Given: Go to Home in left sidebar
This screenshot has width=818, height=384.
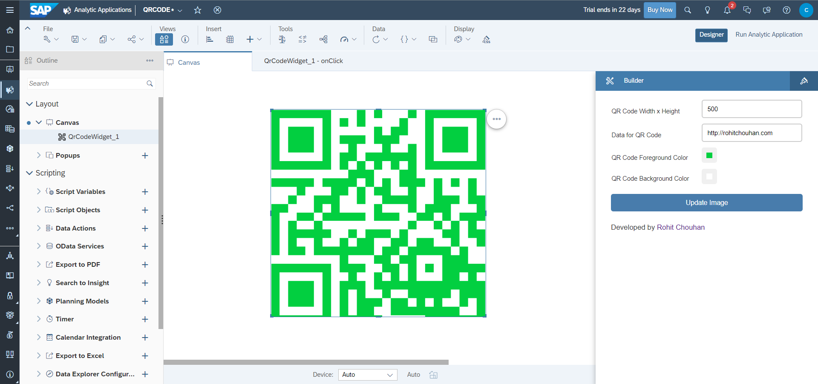Looking at the screenshot, I should coord(10,30).
